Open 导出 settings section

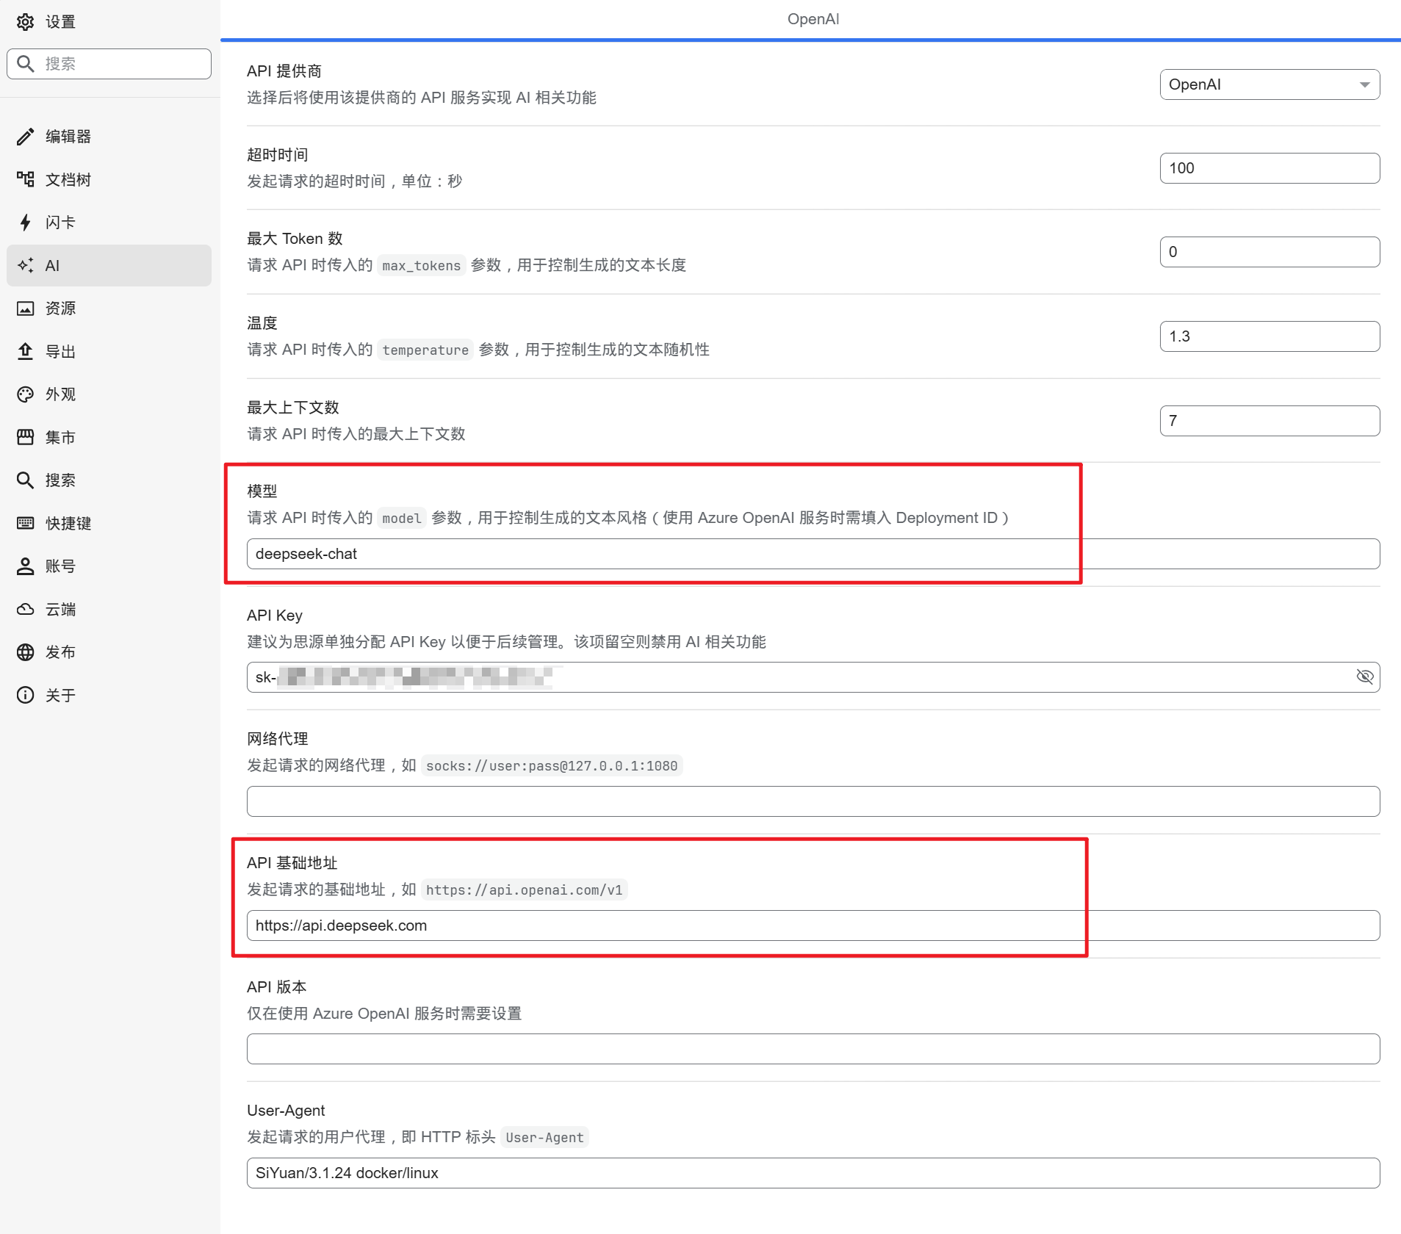pos(109,351)
